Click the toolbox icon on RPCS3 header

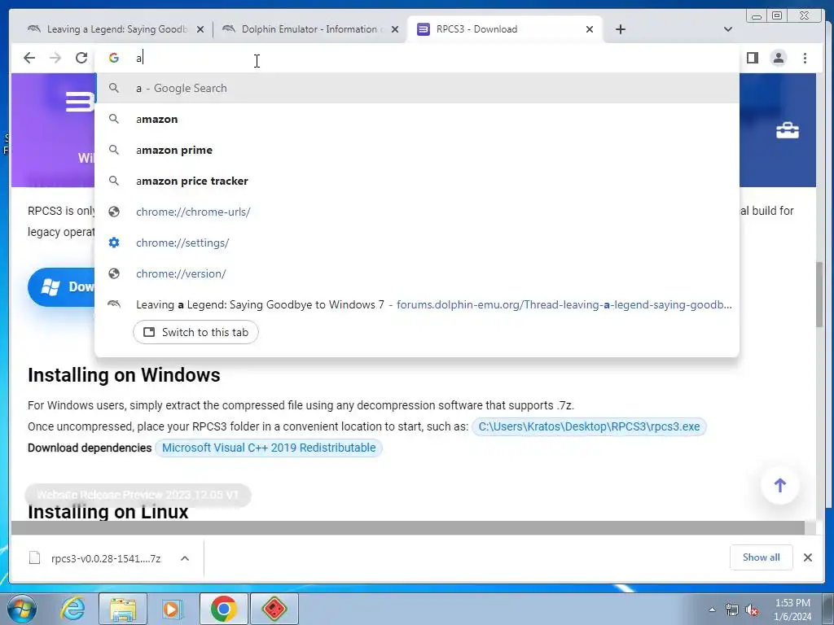coord(788,130)
